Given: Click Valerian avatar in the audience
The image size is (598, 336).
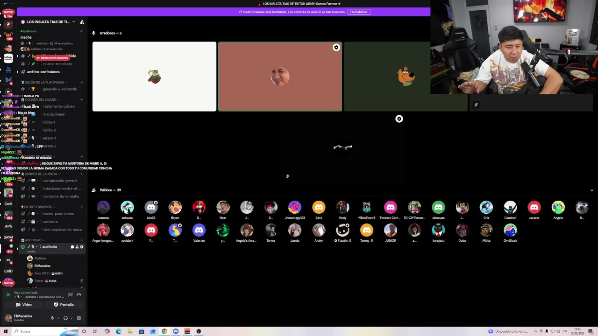Looking at the screenshot, I should click(x=199, y=230).
